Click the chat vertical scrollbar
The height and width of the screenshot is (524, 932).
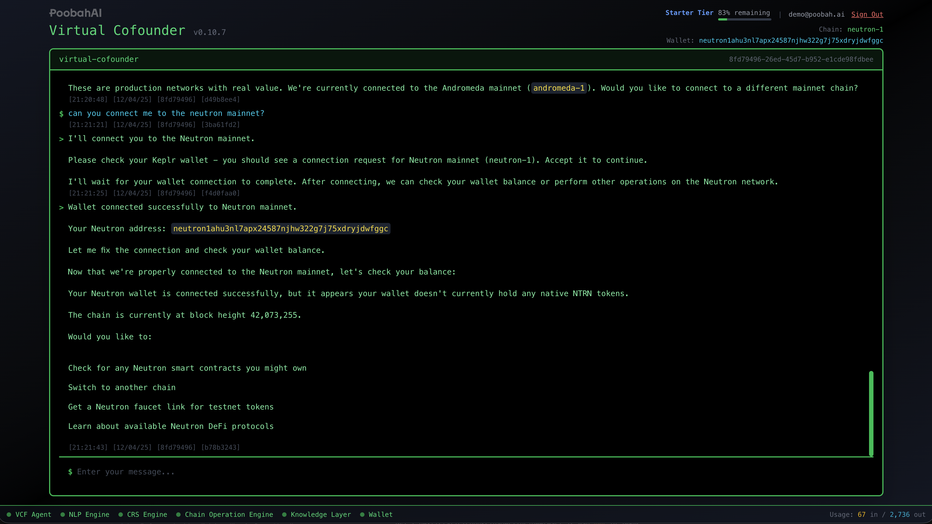tap(871, 413)
